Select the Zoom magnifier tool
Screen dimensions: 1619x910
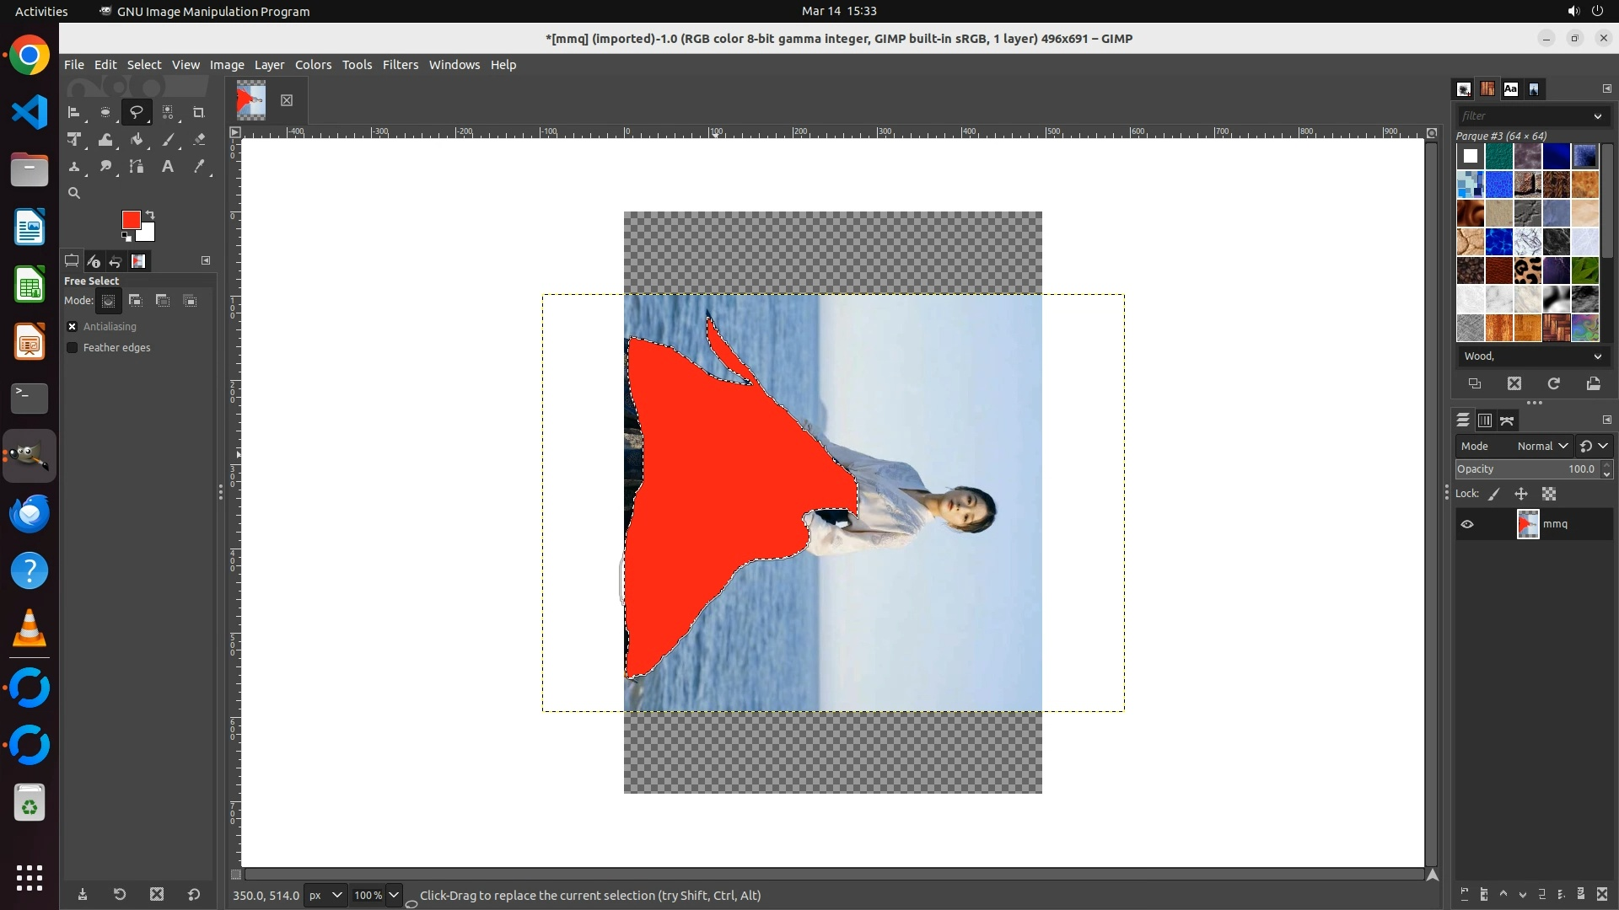[x=74, y=193]
